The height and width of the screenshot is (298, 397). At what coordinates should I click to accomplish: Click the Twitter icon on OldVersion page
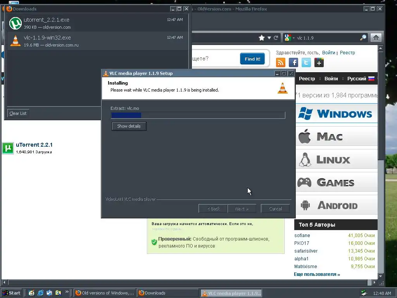pyautogui.click(x=306, y=62)
